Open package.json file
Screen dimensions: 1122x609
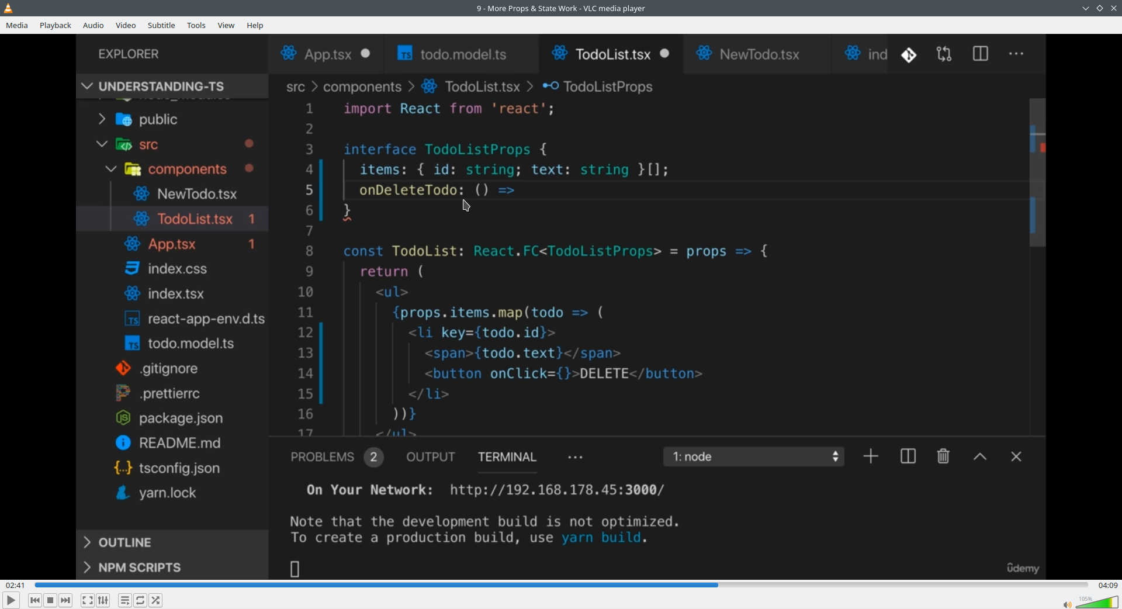(172, 418)
